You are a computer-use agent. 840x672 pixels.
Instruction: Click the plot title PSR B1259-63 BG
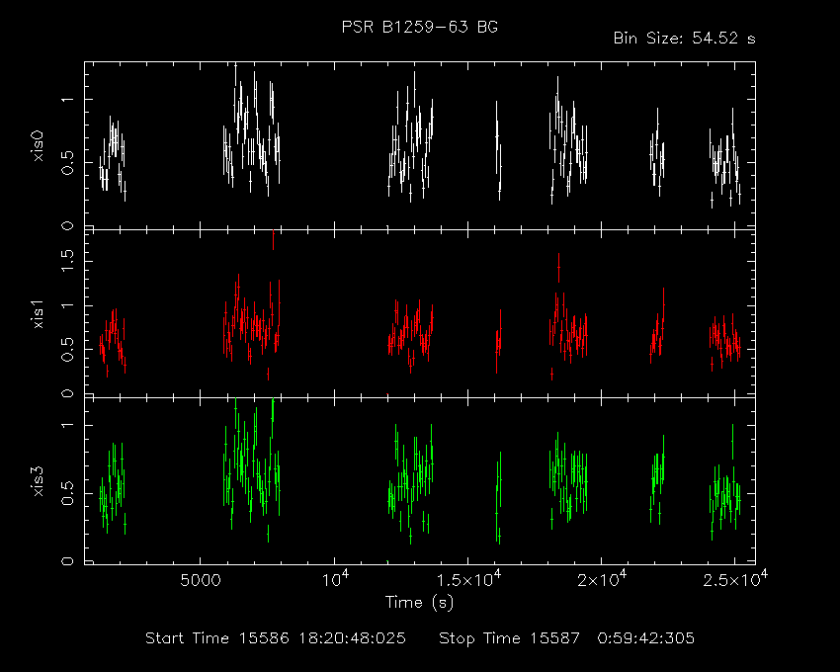(x=419, y=27)
